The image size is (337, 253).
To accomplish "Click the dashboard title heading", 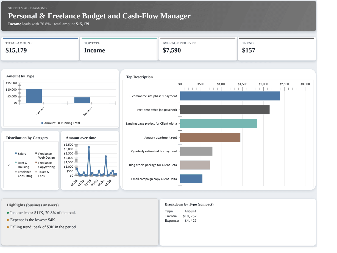I will (99, 16).
